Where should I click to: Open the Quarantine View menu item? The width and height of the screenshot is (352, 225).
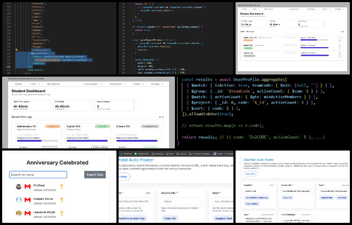(55, 84)
